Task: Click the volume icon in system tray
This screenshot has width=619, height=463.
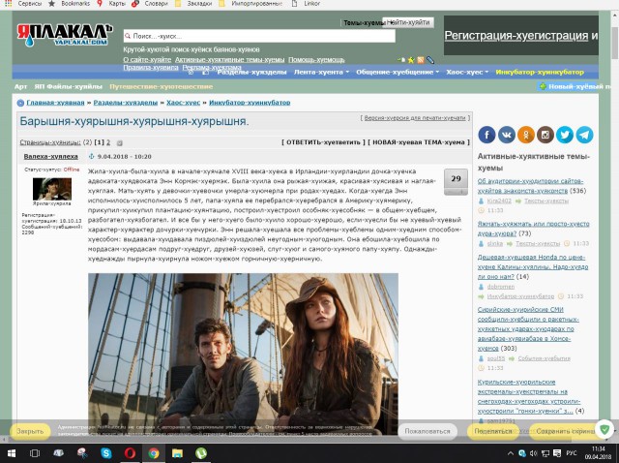Action: [534, 453]
